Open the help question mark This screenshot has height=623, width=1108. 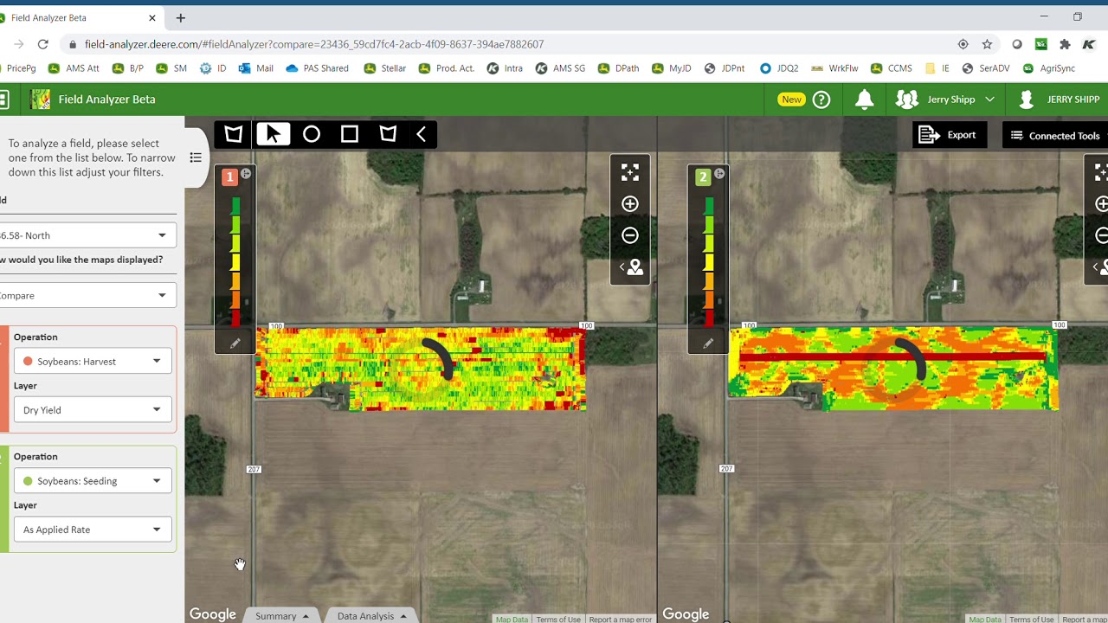[821, 100]
